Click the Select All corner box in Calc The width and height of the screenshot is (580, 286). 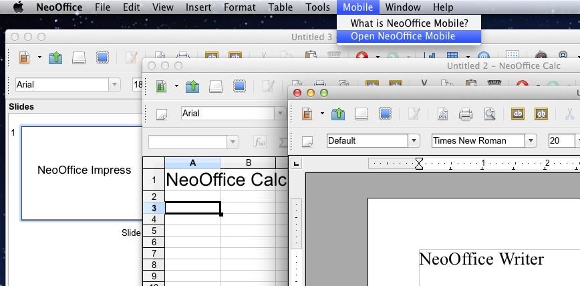point(154,163)
